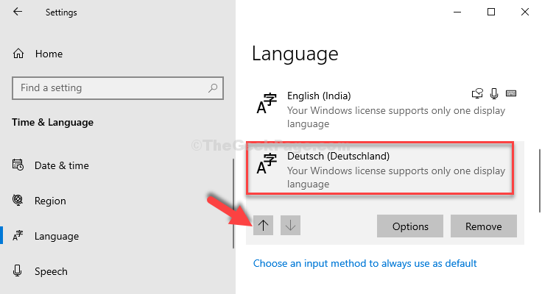Move Deutsch language down with arrow
Screen dimensions: 542x294
click(290, 226)
